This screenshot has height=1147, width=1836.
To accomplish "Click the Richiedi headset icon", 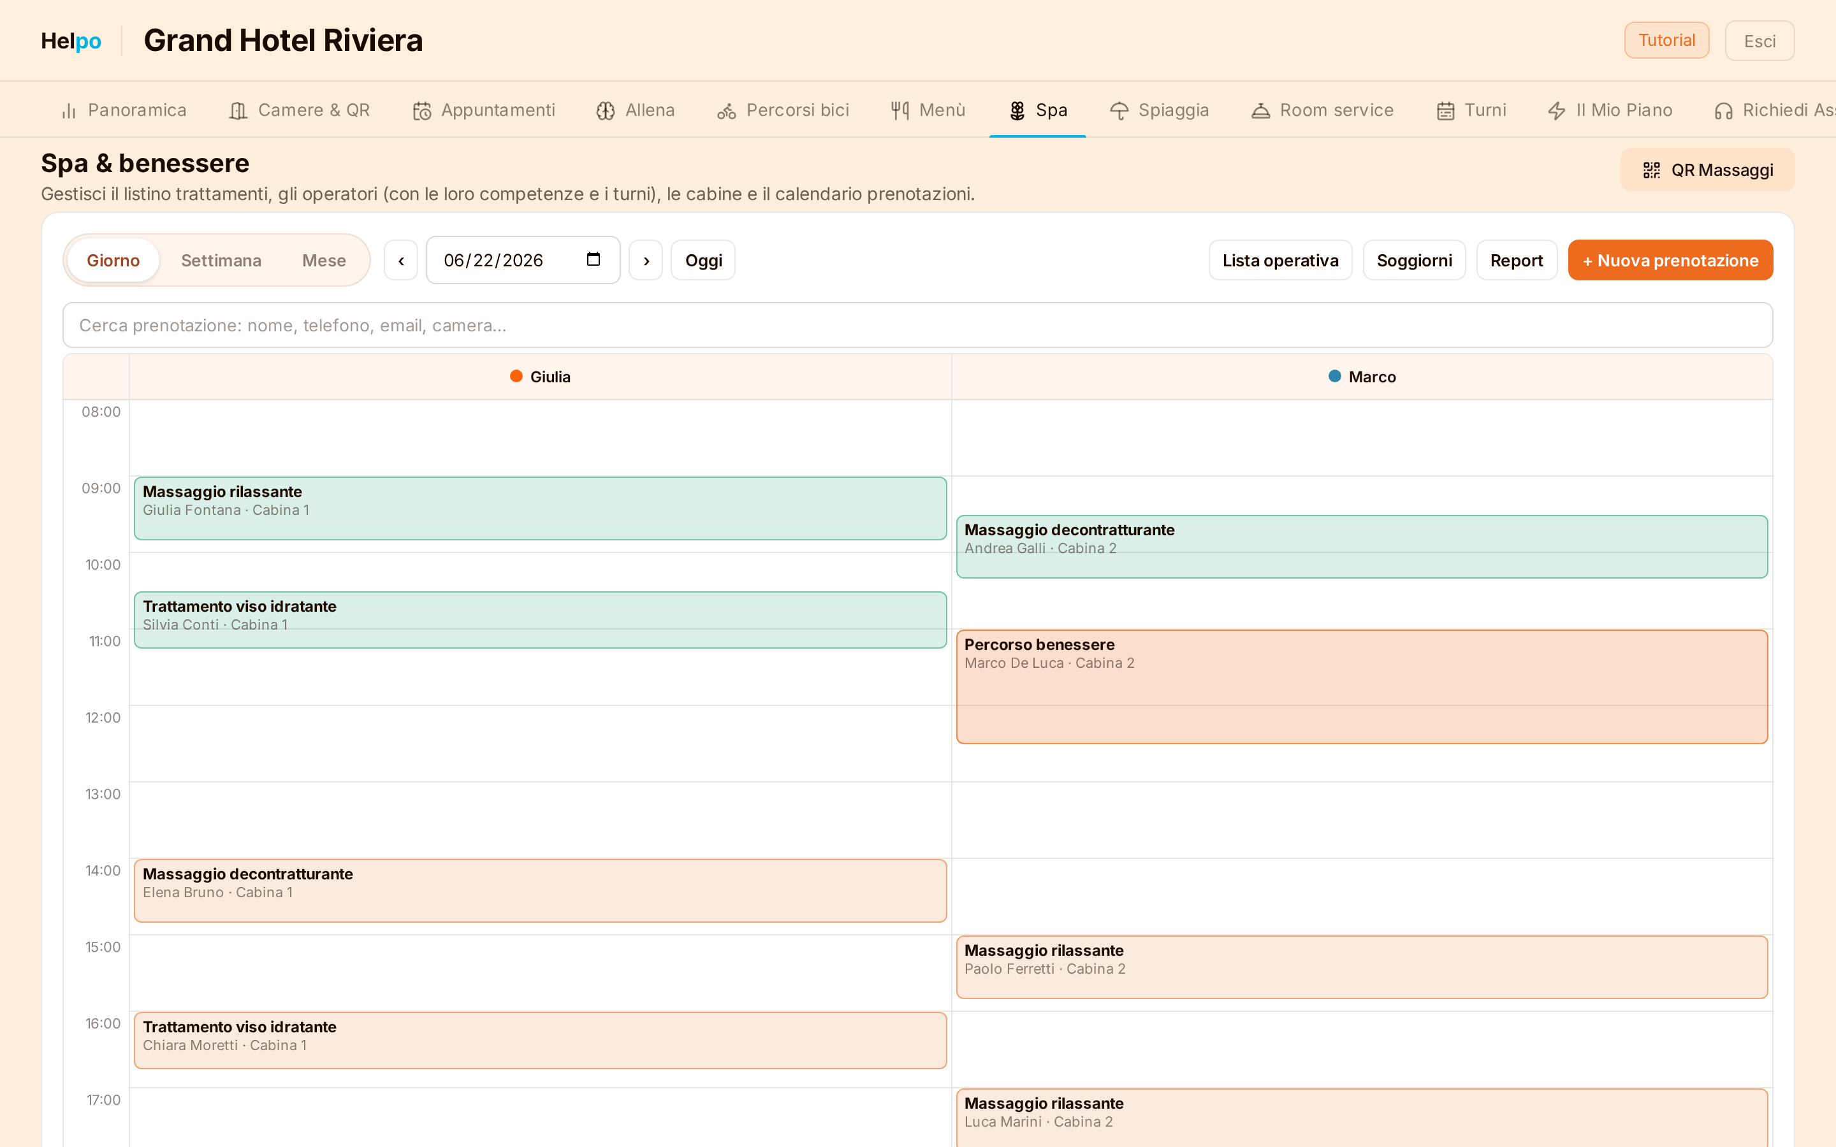I will click(x=1724, y=111).
